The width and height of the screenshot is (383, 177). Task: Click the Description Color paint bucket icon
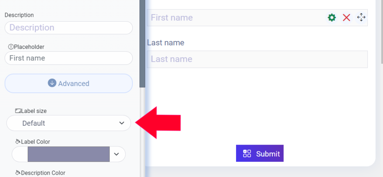(x=18, y=173)
